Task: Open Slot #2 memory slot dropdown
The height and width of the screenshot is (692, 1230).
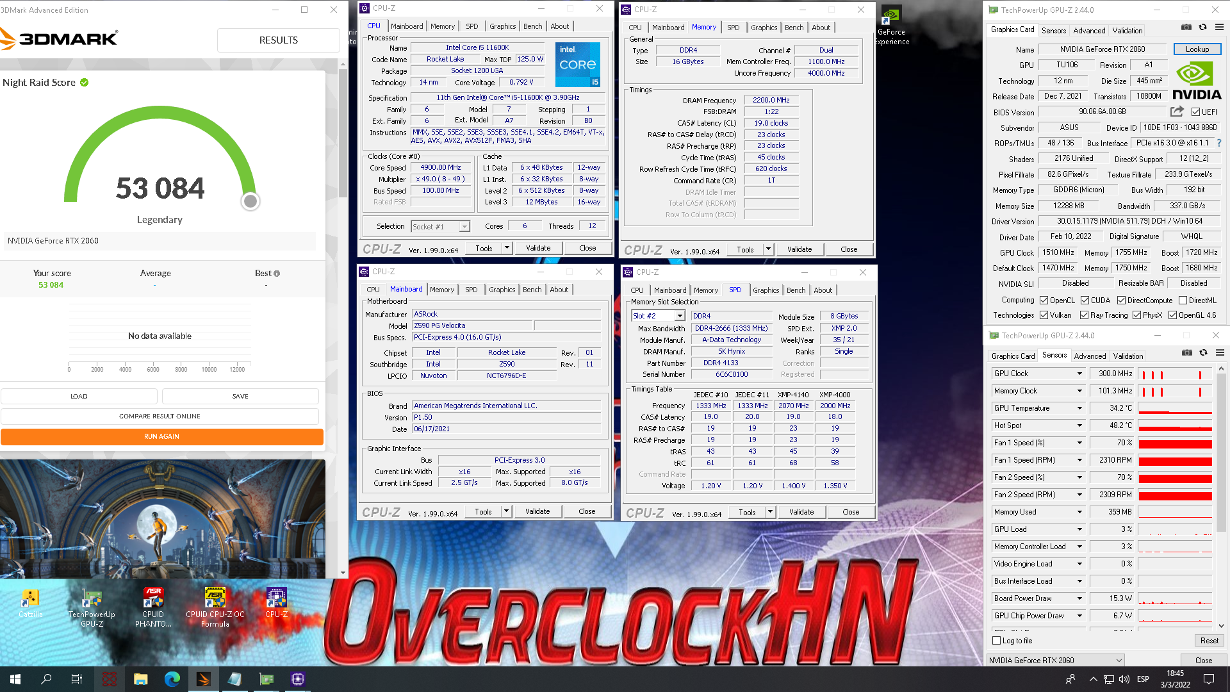Action: [x=680, y=316]
